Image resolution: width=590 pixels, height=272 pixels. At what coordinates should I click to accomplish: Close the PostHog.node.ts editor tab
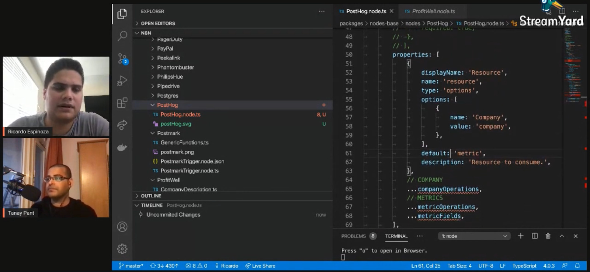click(x=392, y=11)
